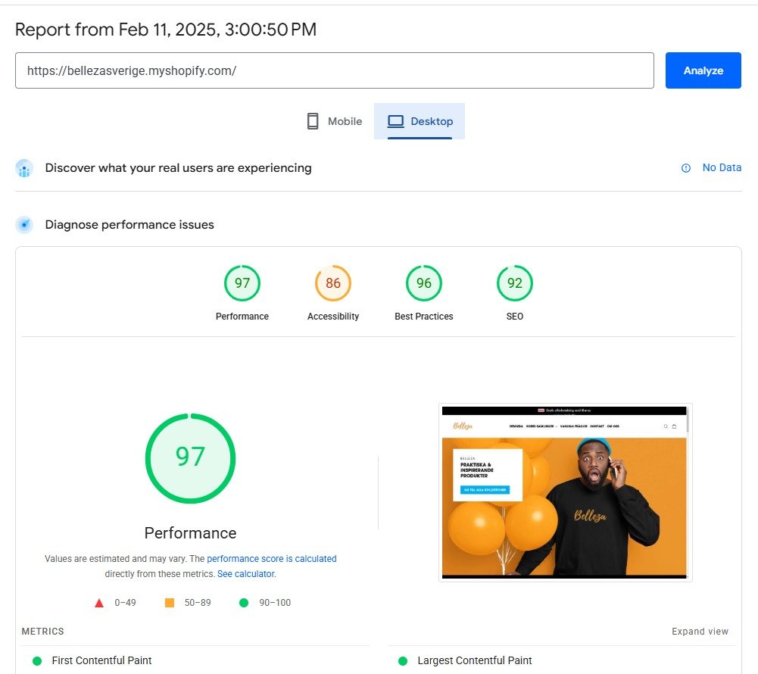Click the website preview screenshot
Image resolution: width=758 pixels, height=674 pixels.
565,492
